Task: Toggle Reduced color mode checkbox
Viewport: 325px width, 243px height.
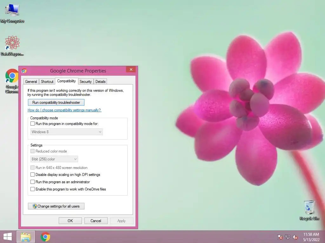Action: point(33,151)
